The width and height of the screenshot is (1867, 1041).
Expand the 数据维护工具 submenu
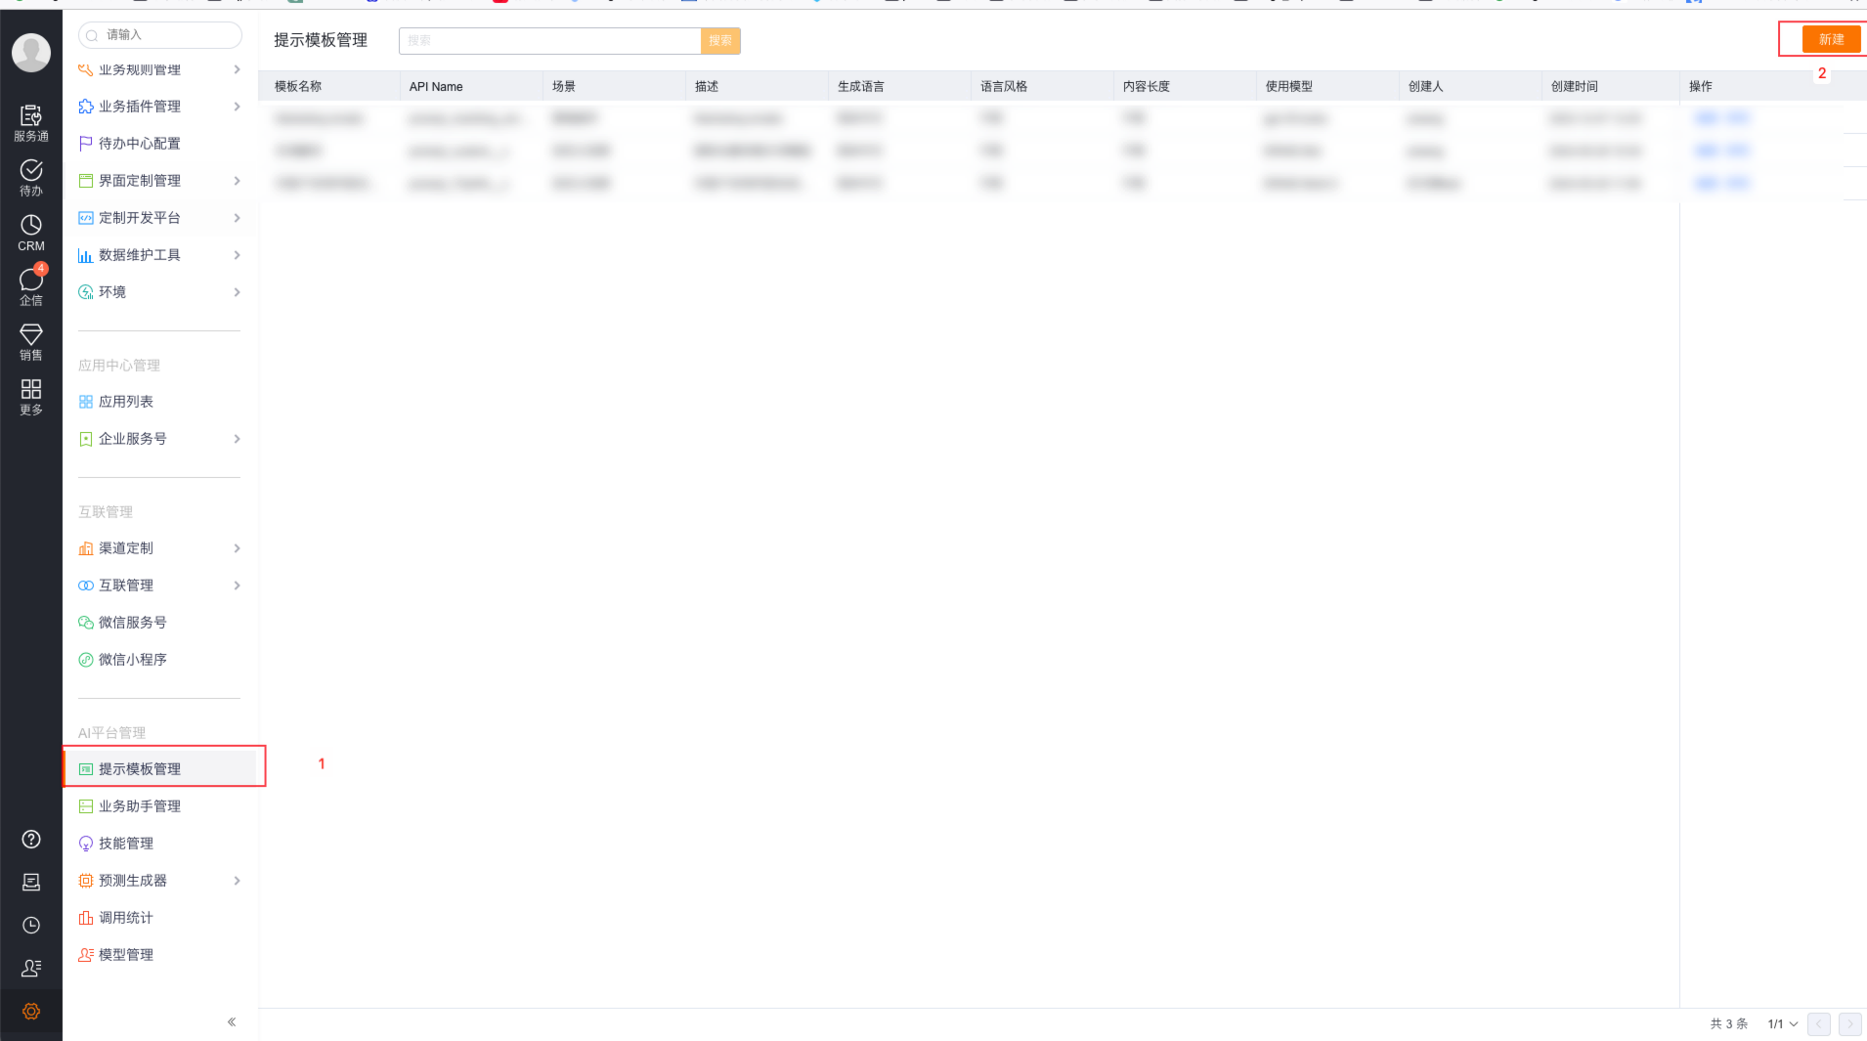(x=237, y=255)
